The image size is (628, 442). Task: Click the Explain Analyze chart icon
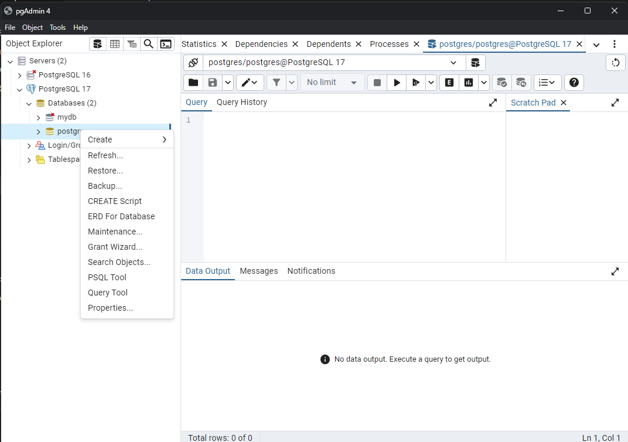469,83
